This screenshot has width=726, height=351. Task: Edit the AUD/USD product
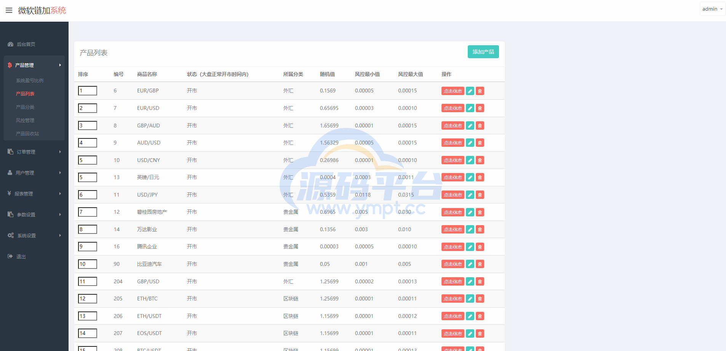(470, 143)
